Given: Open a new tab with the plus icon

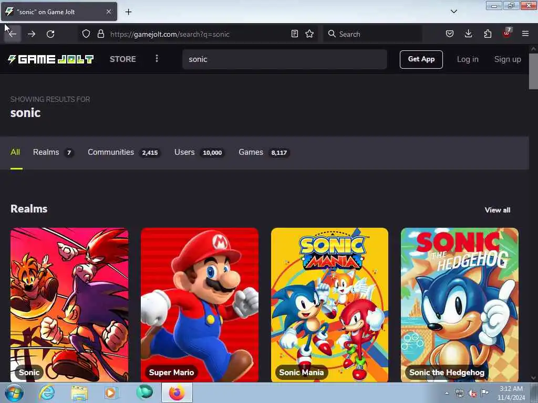Looking at the screenshot, I should [128, 12].
